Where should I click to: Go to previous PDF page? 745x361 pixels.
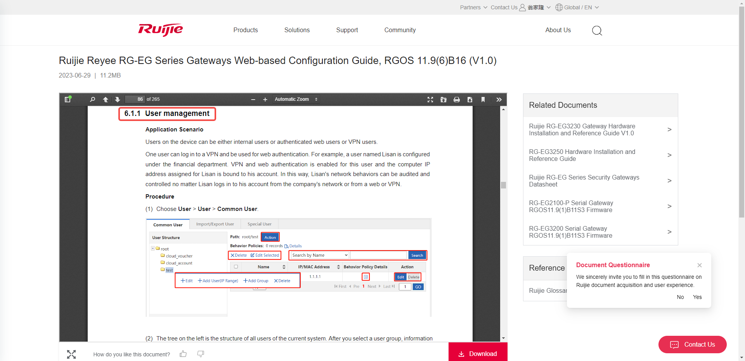click(106, 100)
